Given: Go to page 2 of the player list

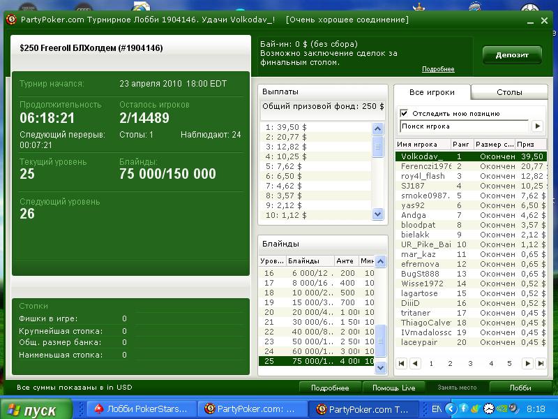Looking at the screenshot, I should click(450, 363).
